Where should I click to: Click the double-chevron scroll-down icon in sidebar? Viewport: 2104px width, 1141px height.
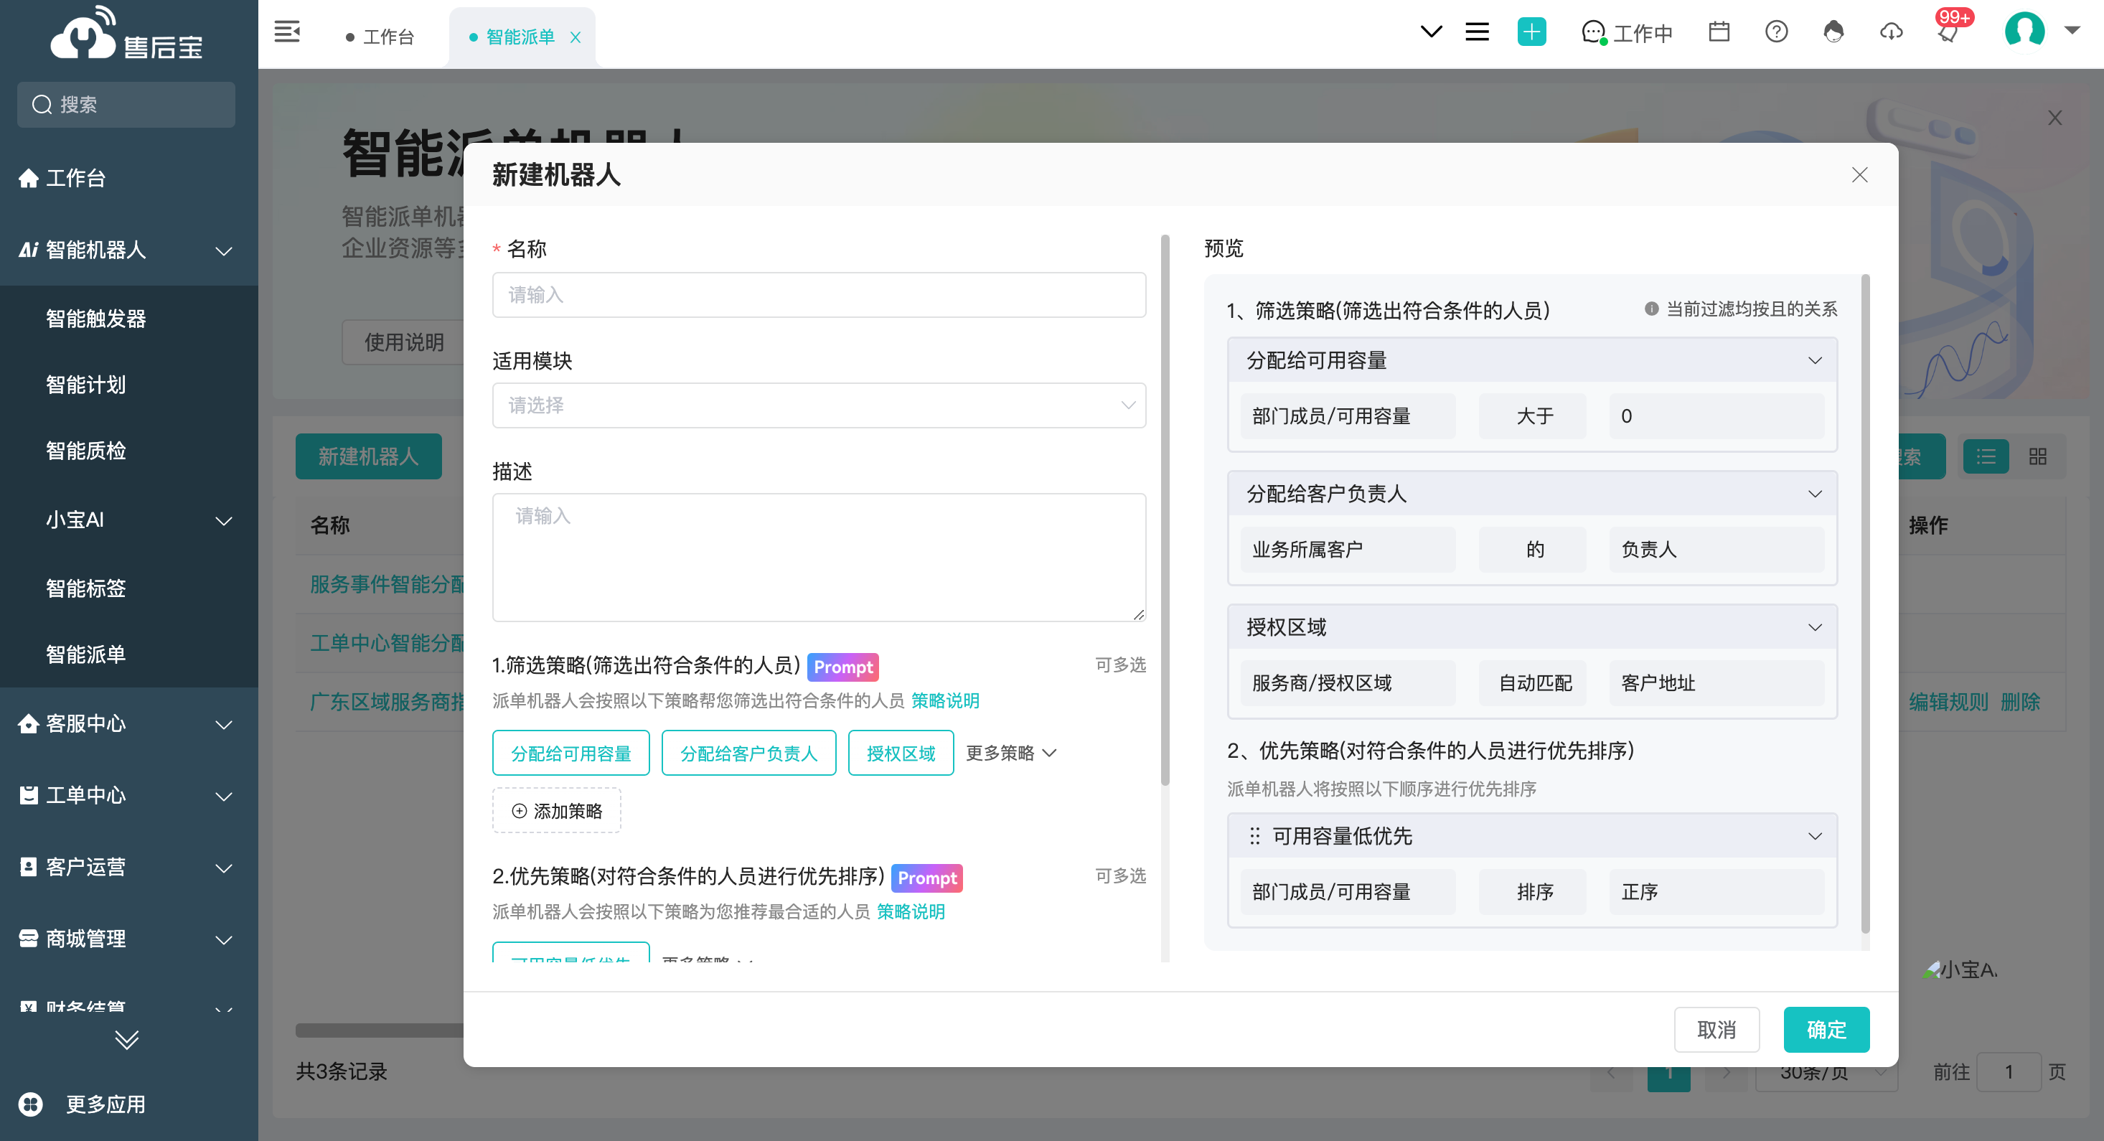pos(126,1039)
